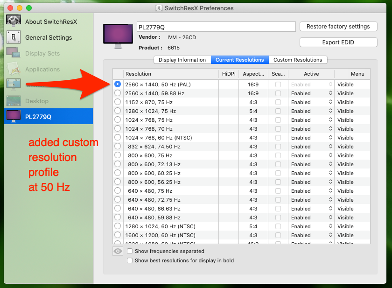
Task: Enable Show frequencies separated checkbox
Action: point(130,251)
